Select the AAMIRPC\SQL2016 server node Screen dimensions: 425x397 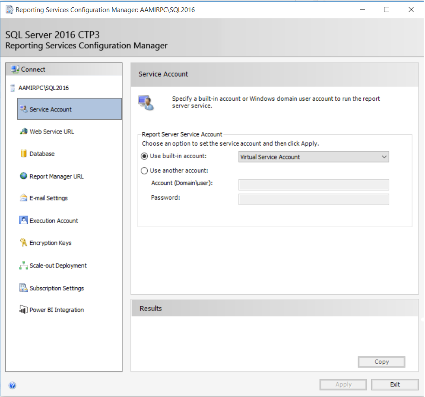click(x=43, y=88)
